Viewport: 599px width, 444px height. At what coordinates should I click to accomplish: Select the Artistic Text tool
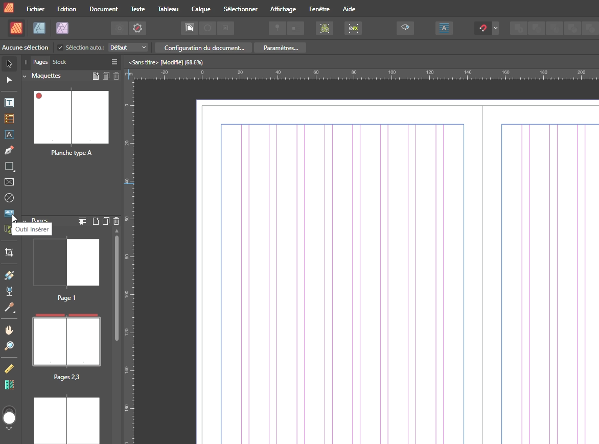tap(9, 134)
